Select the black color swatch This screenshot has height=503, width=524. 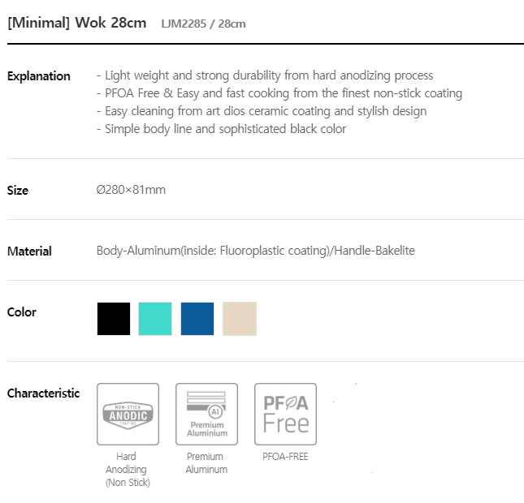pos(114,319)
